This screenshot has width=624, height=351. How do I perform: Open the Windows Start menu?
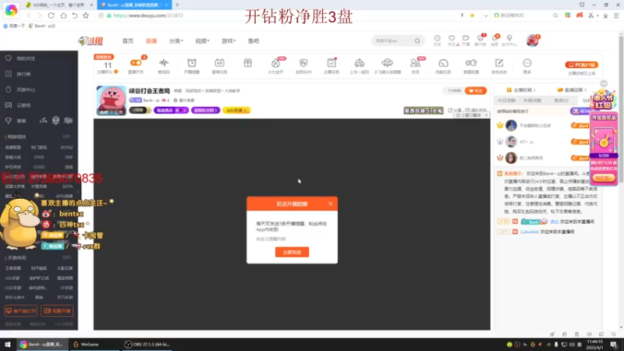click(7, 344)
